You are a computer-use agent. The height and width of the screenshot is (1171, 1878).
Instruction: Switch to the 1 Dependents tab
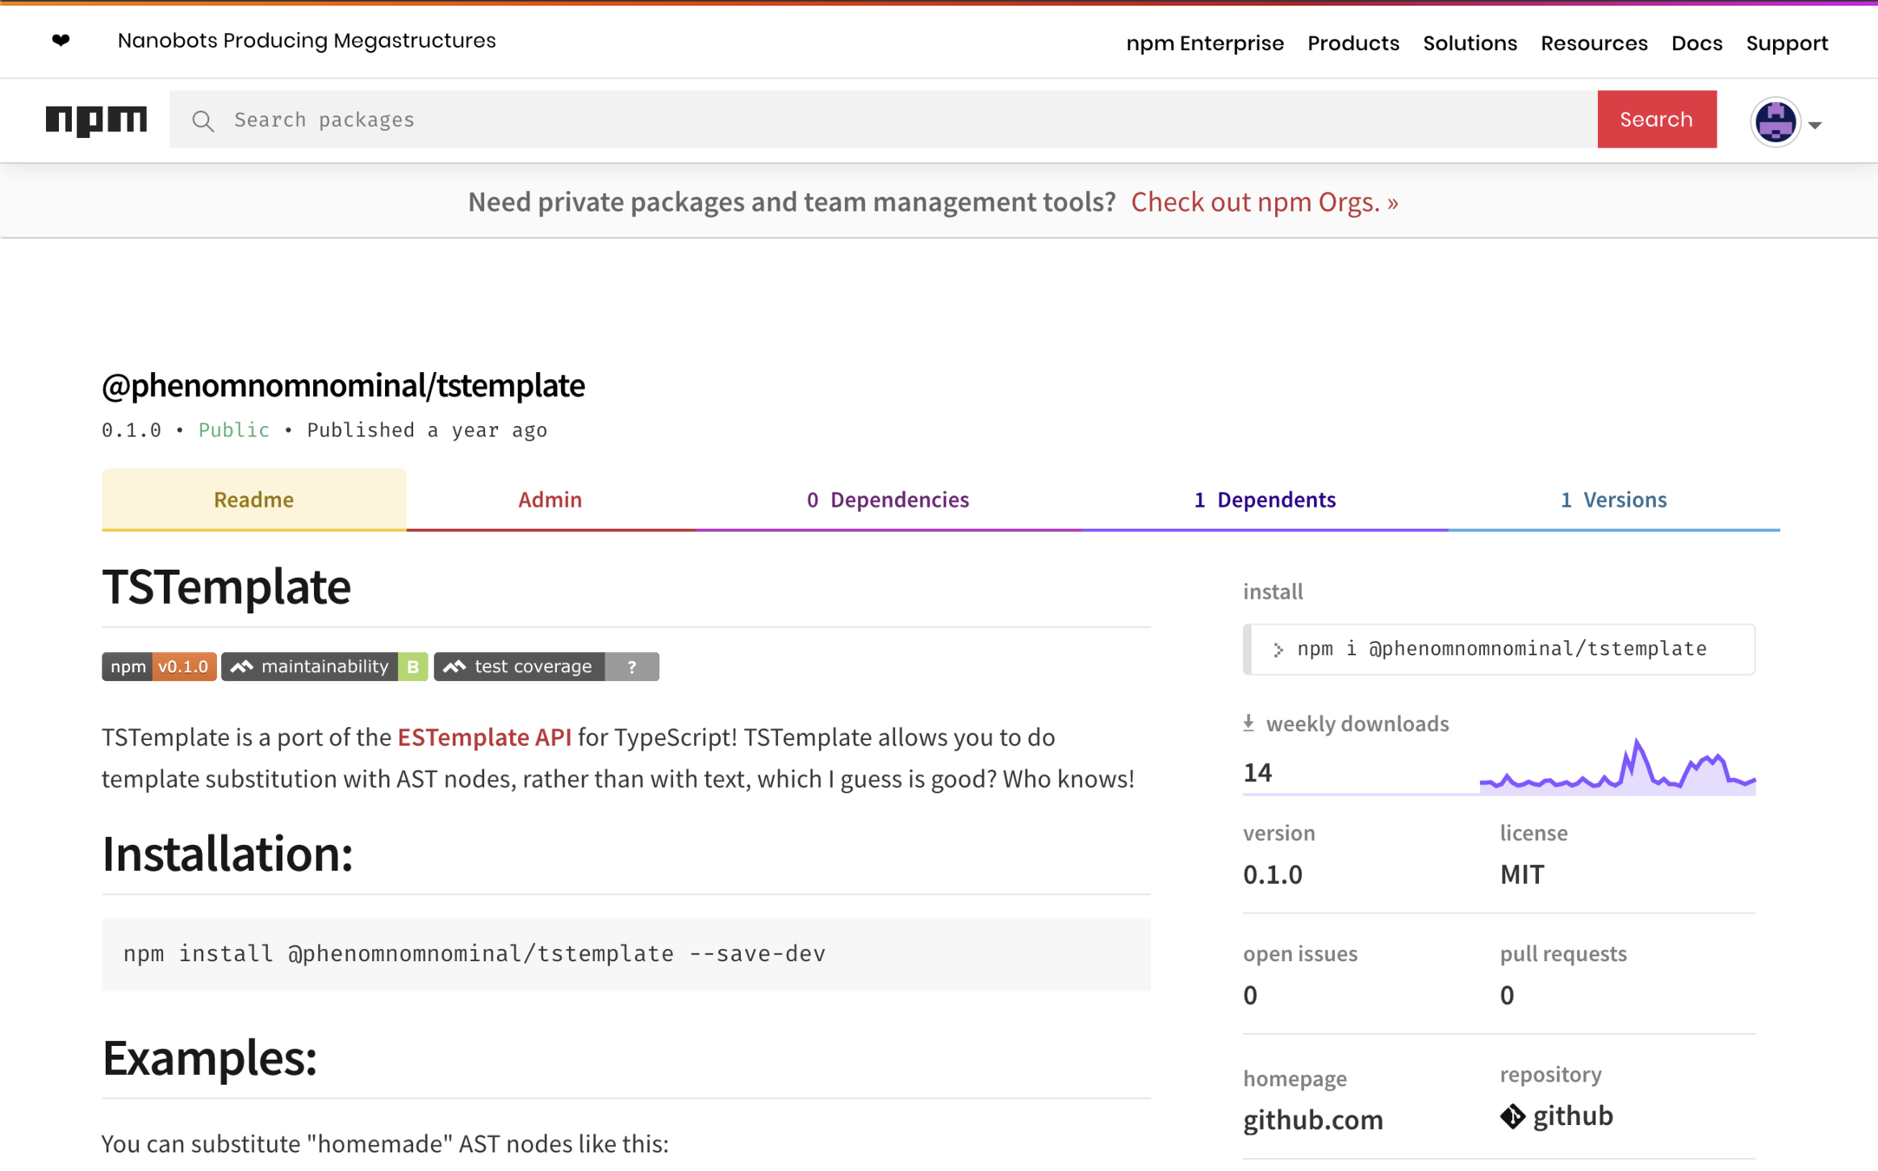click(x=1264, y=500)
